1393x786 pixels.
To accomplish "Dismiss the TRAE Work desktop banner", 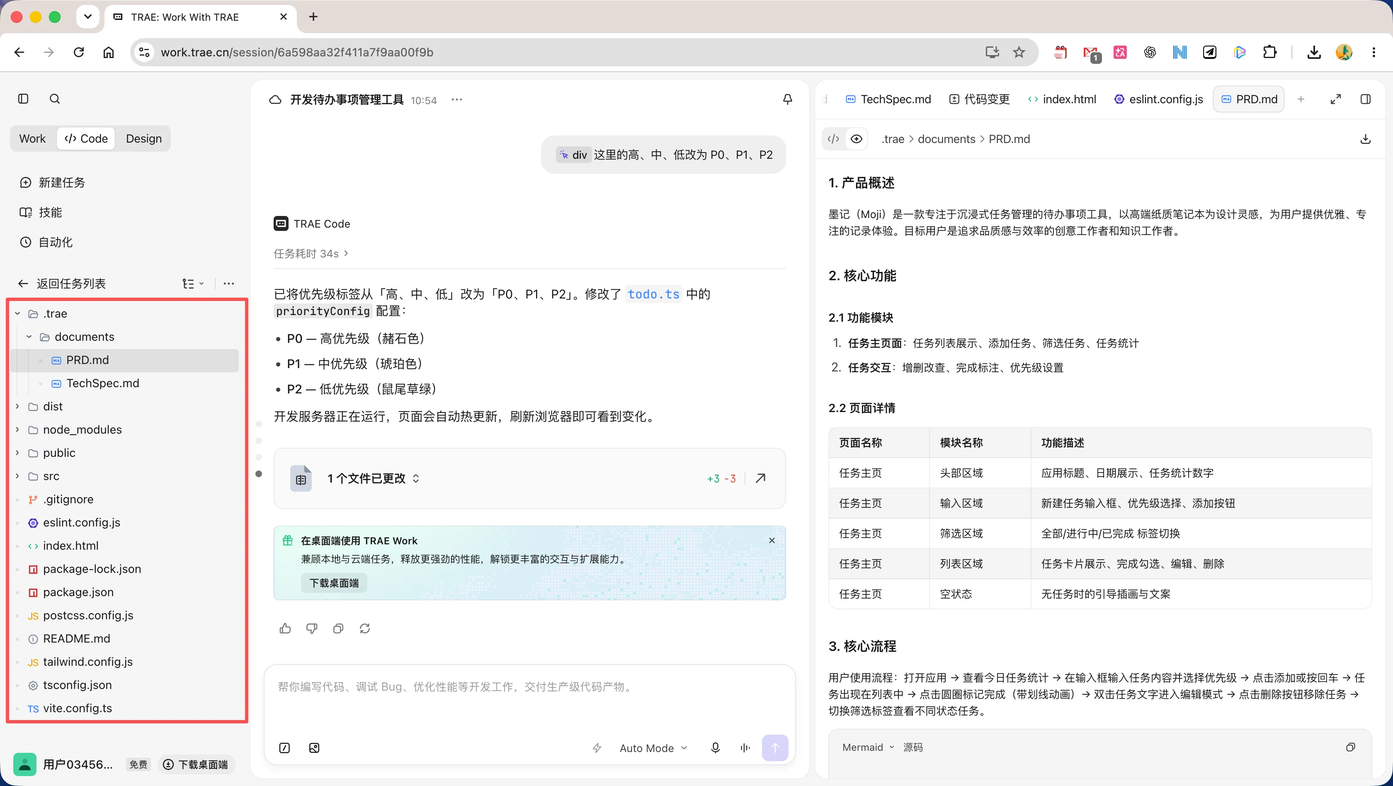I will pos(772,541).
